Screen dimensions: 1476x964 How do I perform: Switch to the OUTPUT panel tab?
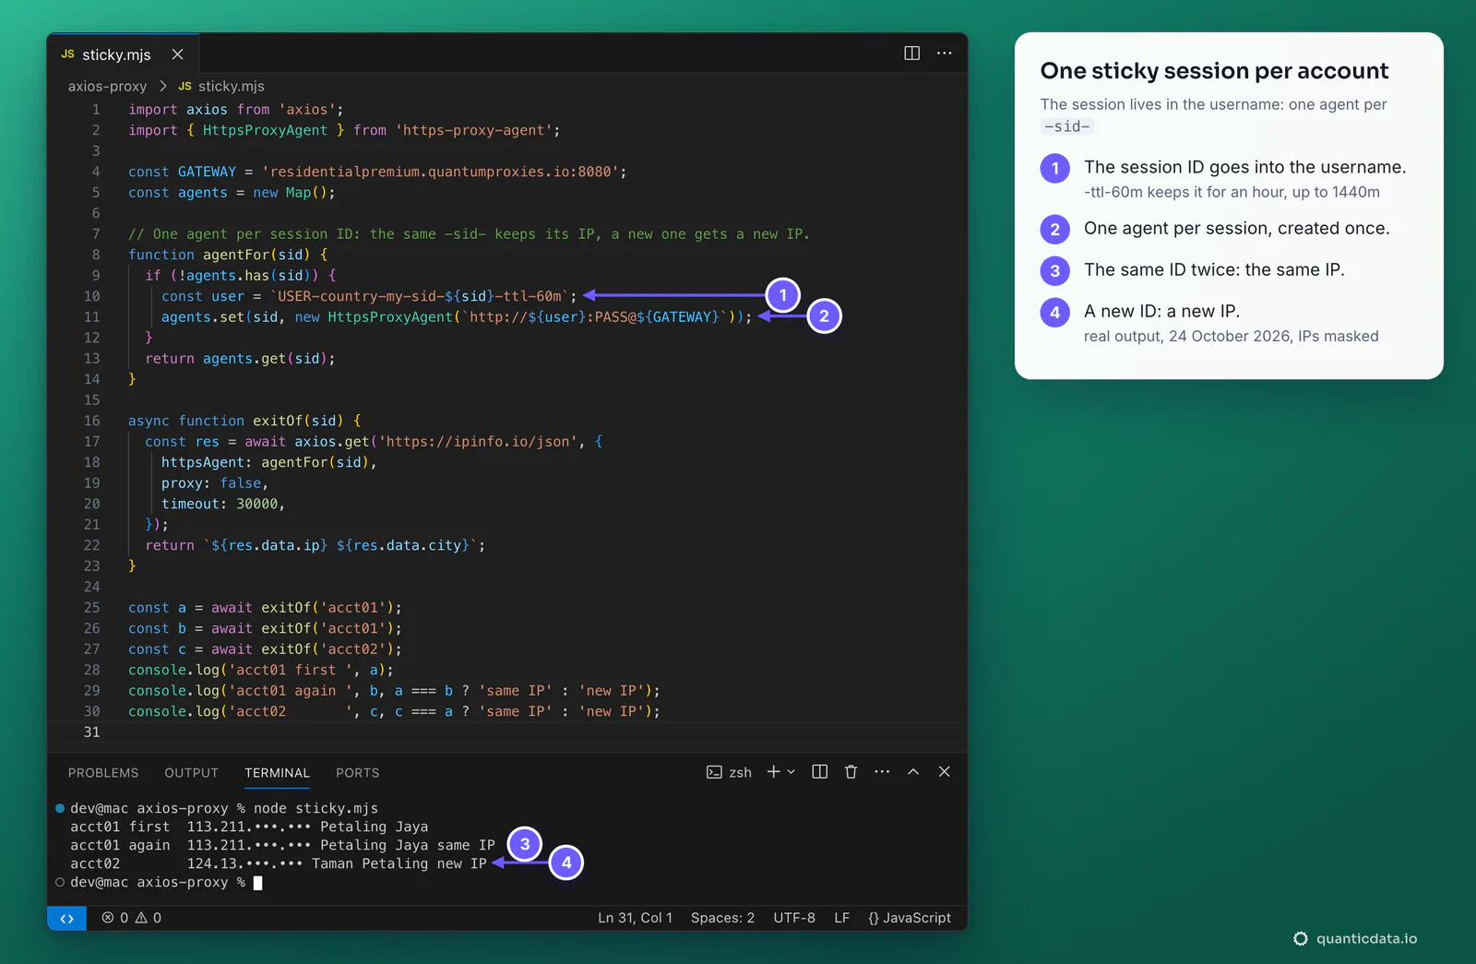191,773
